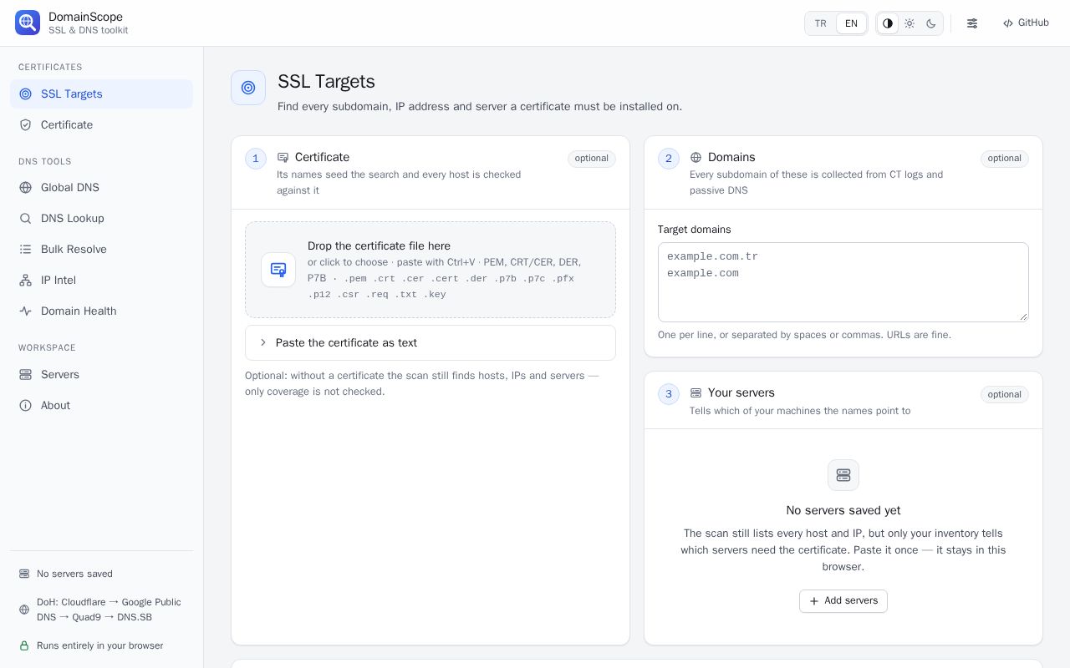Open the GitHub link

tap(1026, 23)
